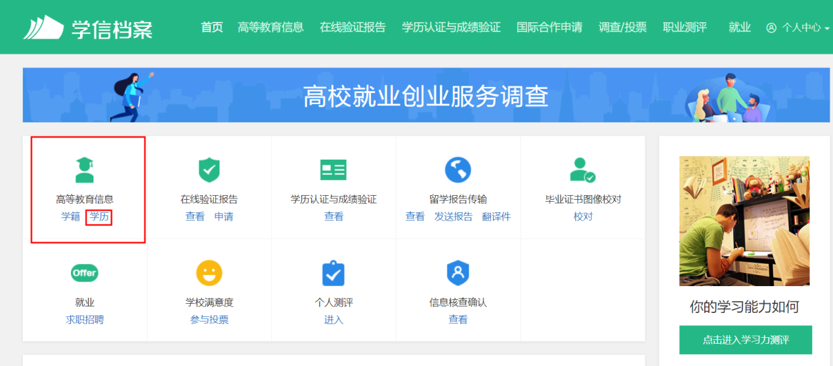
Task: Click the 求职招聘 link
Action: pyautogui.click(x=85, y=320)
